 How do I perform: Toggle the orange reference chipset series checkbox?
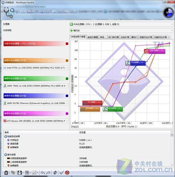tap(67, 60)
